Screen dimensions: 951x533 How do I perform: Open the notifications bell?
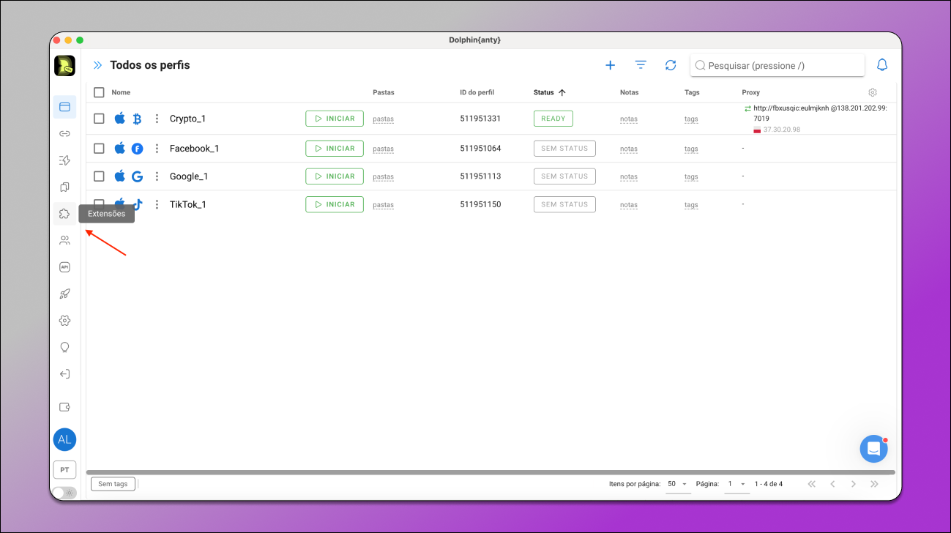pyautogui.click(x=882, y=65)
